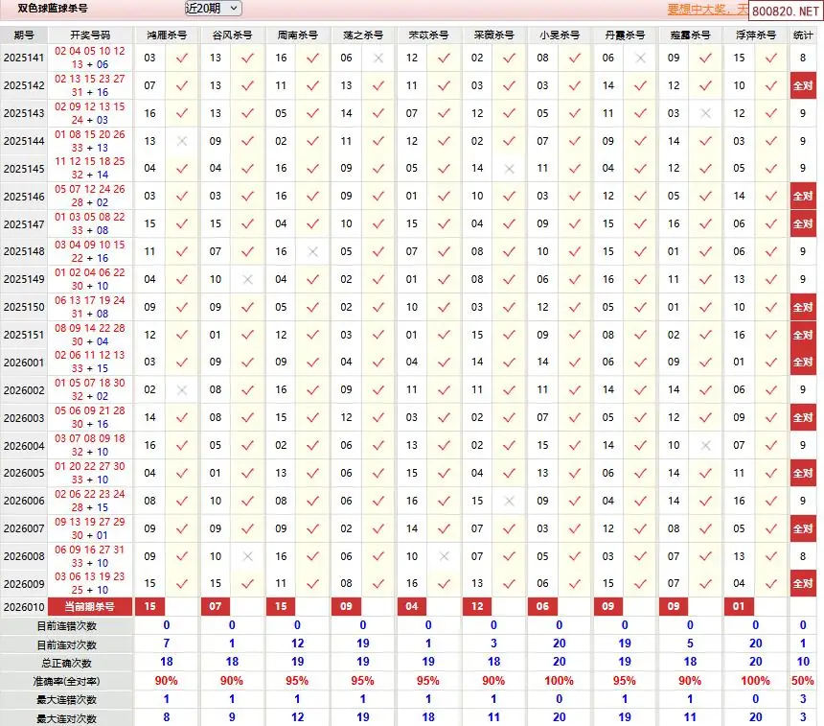Open the 近20期 period range dropdown
Screen dimensions: 824x726
pyautogui.click(x=213, y=9)
